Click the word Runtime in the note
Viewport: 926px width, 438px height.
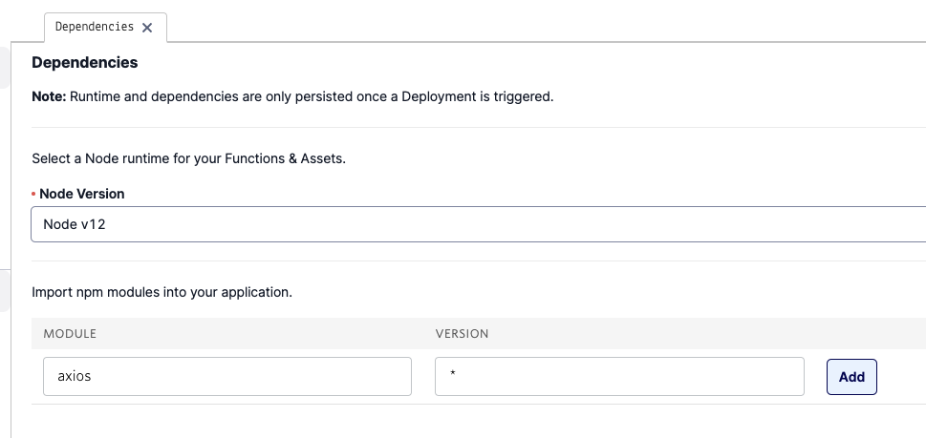pyautogui.click(x=95, y=96)
